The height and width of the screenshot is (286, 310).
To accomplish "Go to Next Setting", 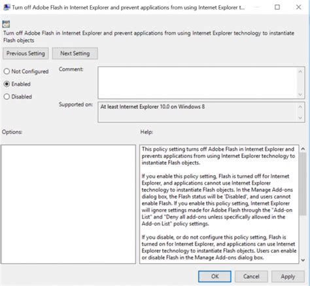I will 75,54.
